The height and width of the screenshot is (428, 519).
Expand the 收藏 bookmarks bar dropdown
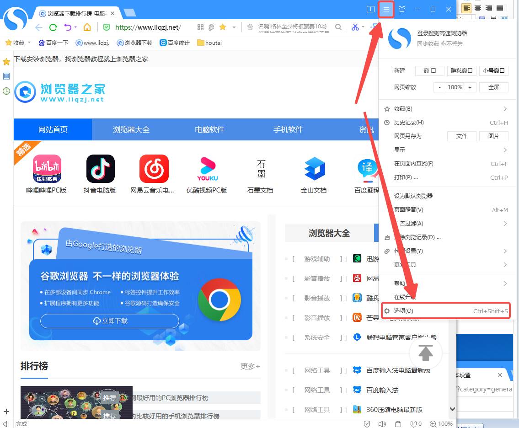tap(29, 43)
